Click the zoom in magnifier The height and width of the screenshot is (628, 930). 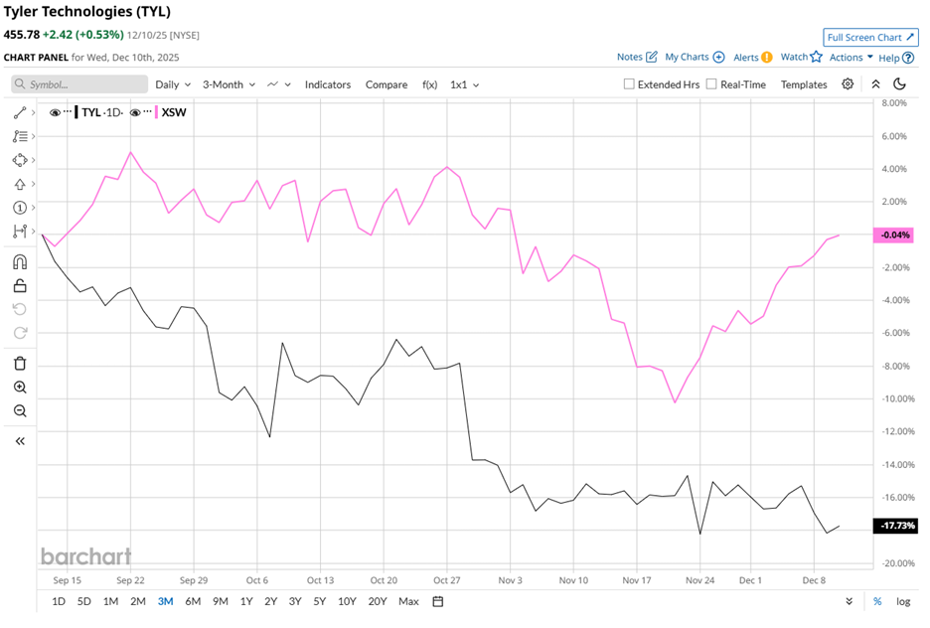[x=20, y=388]
